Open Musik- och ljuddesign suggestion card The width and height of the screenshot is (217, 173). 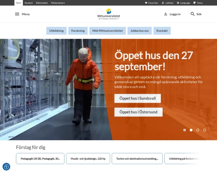tap(88, 159)
